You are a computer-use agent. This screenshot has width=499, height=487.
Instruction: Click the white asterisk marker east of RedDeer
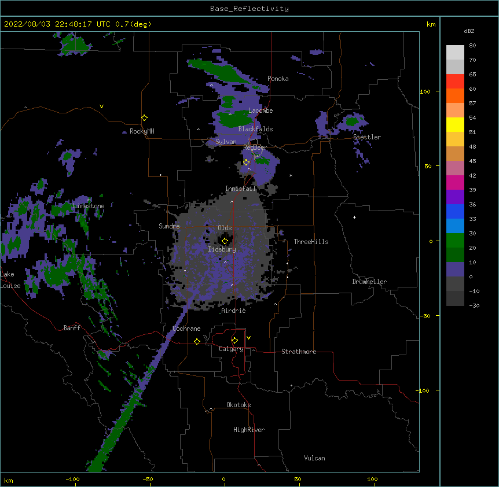click(x=291, y=175)
